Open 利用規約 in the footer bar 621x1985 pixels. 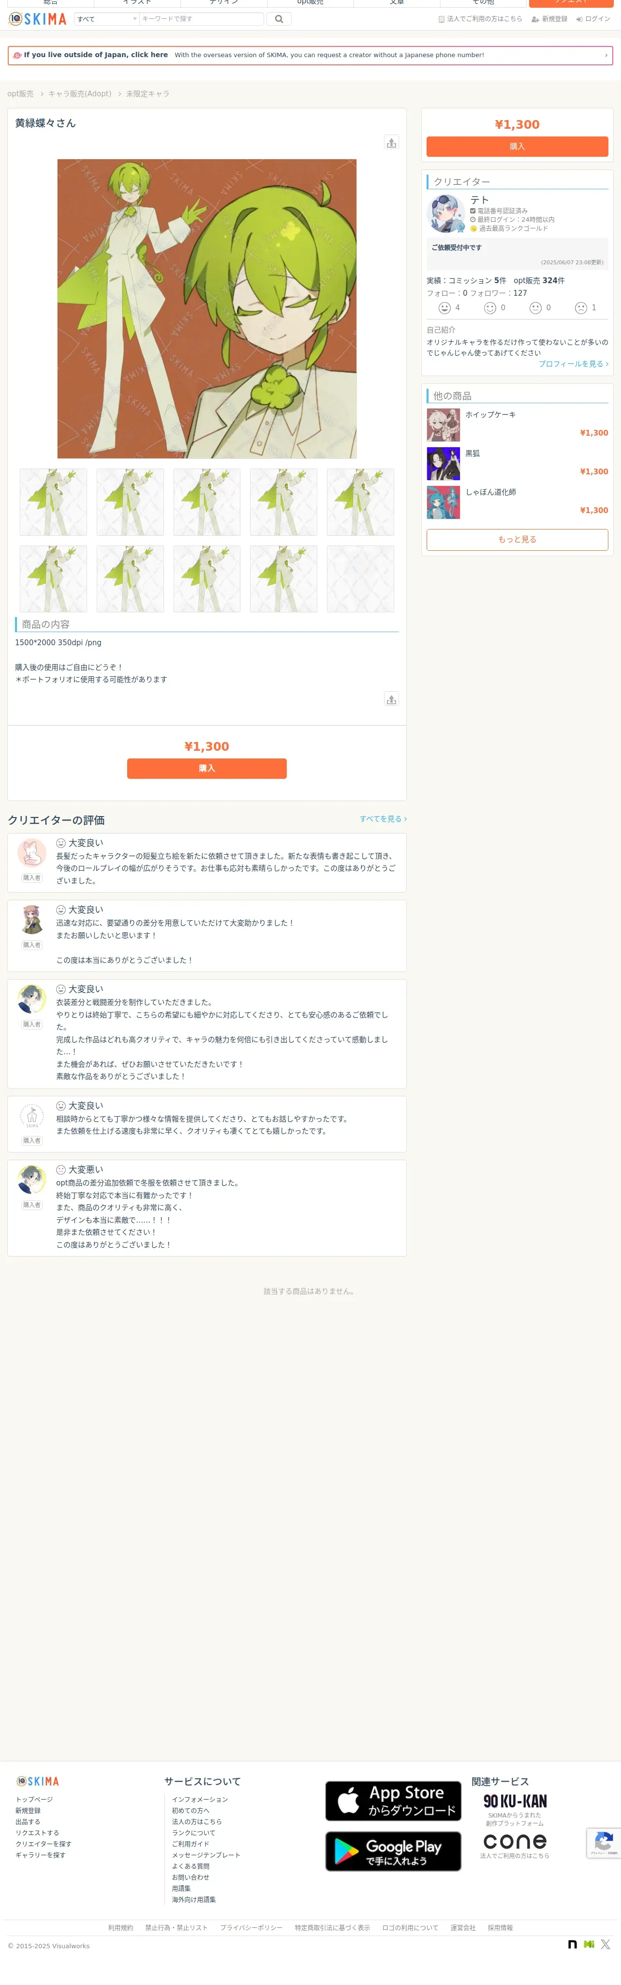[x=121, y=1928]
